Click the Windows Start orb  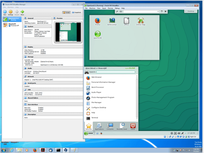point(4,150)
